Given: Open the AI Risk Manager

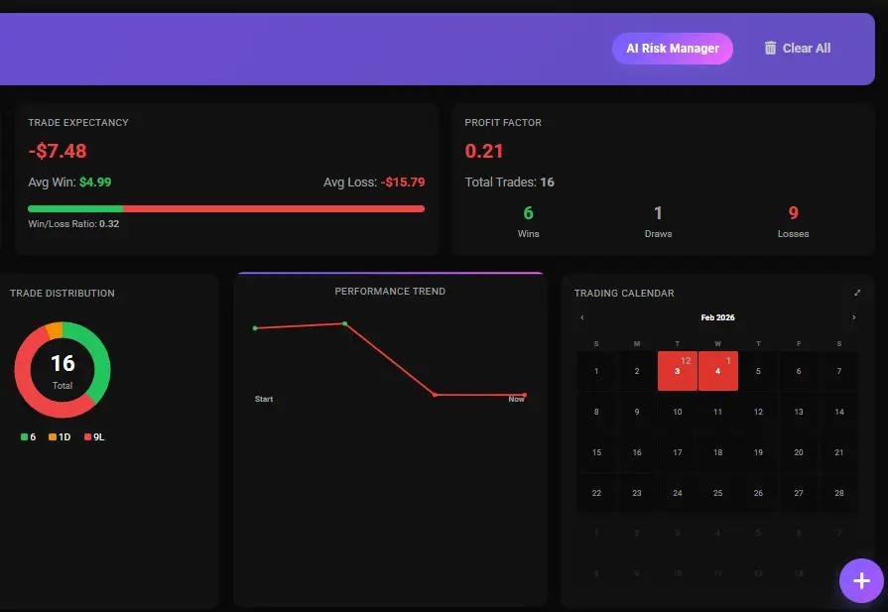Looking at the screenshot, I should 673,47.
